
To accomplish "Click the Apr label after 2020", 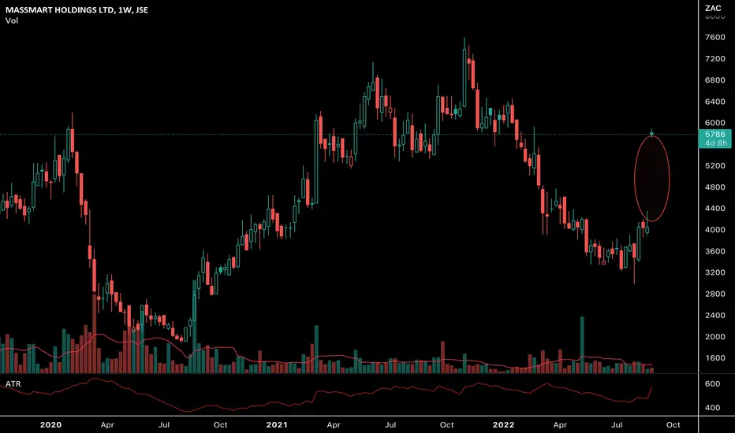I will [x=107, y=425].
